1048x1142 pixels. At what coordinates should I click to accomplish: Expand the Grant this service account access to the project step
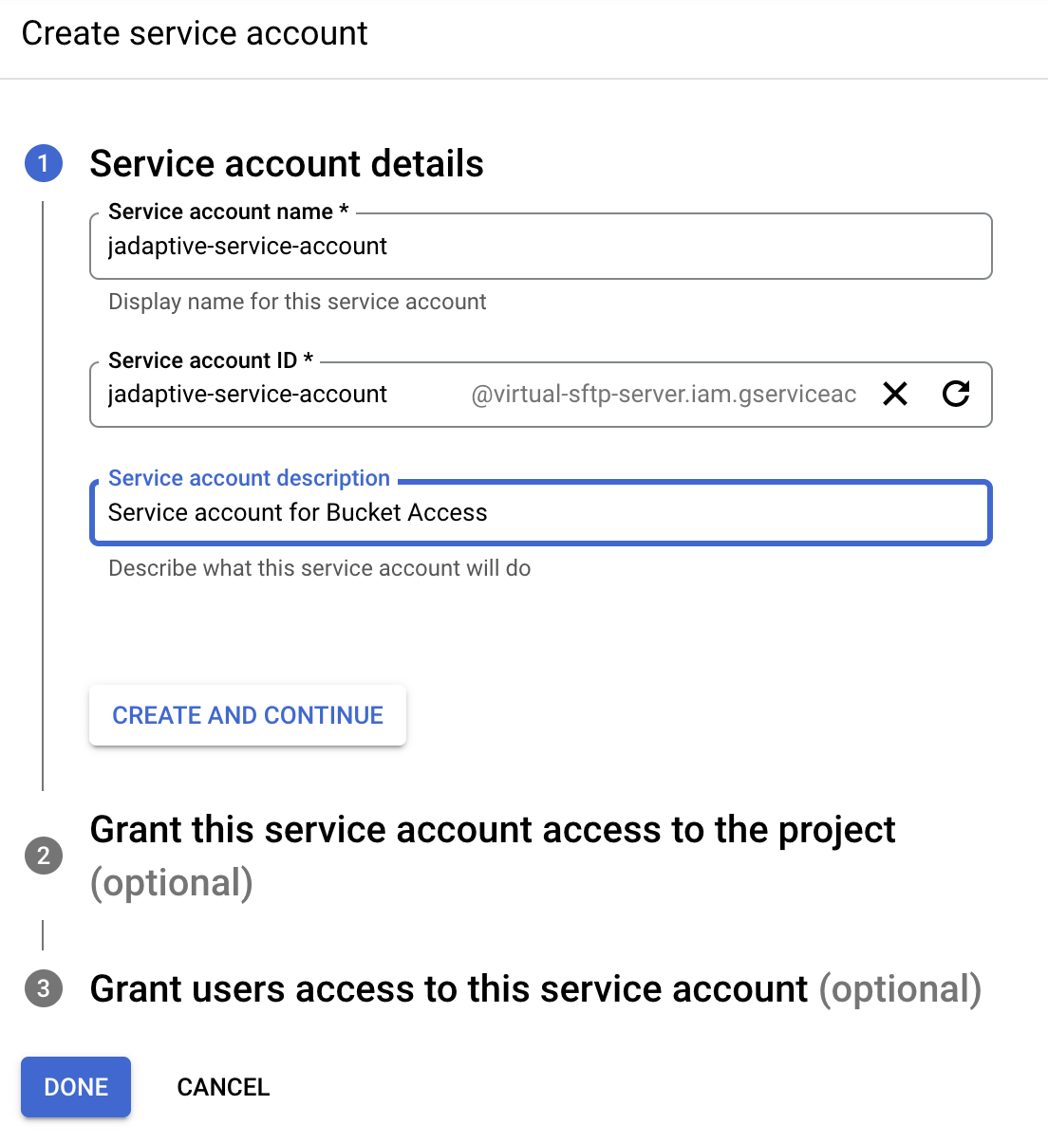pos(493,856)
